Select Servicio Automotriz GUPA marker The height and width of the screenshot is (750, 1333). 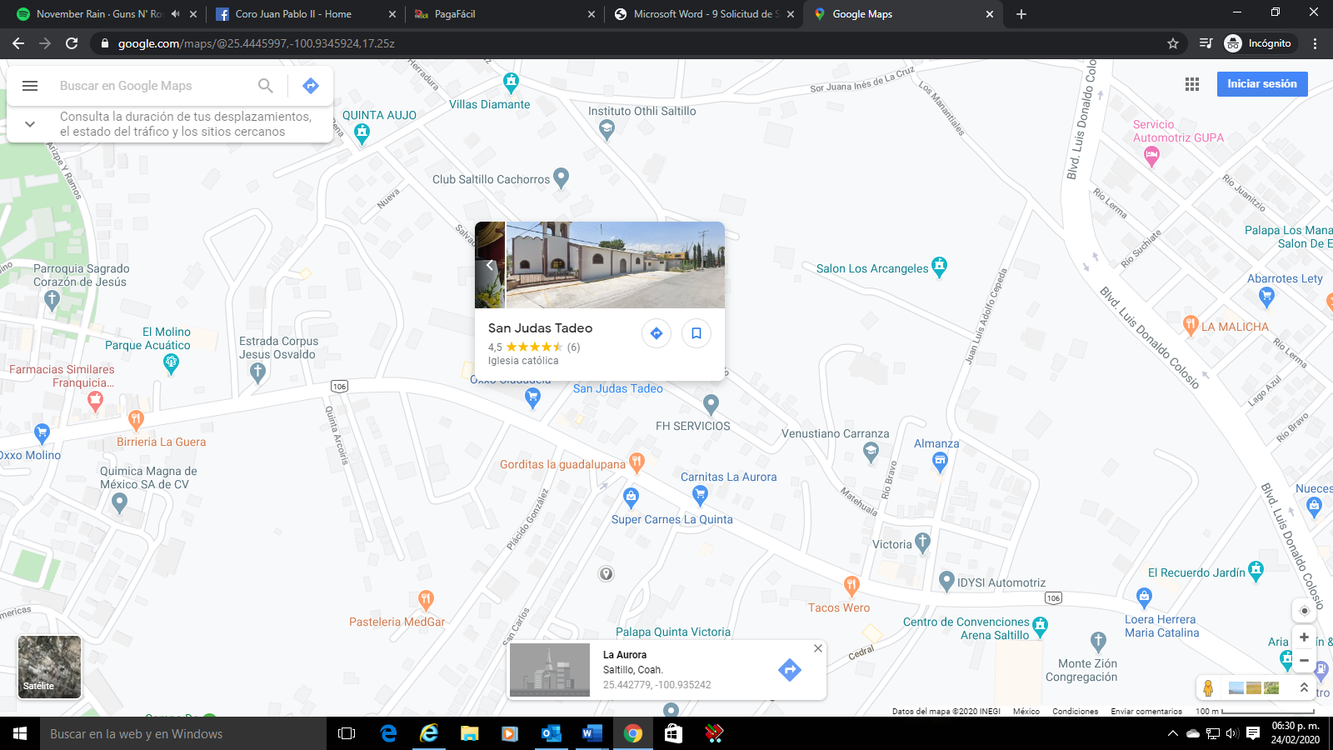[x=1151, y=155]
